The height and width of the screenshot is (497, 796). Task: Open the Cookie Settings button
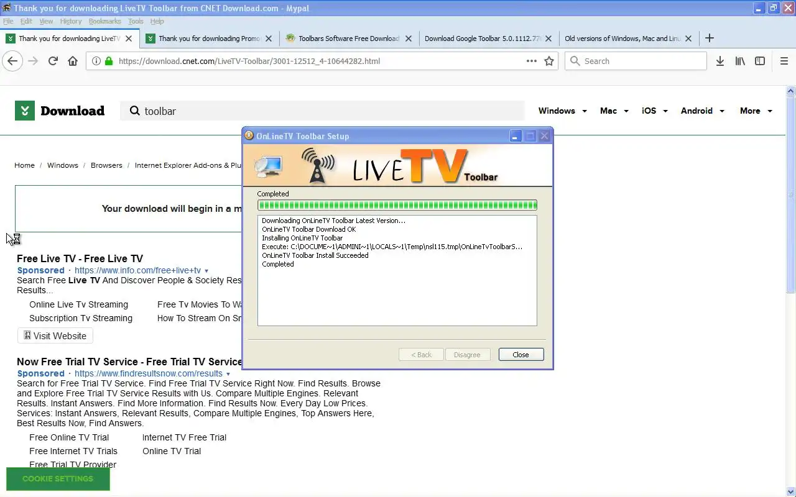pos(58,478)
